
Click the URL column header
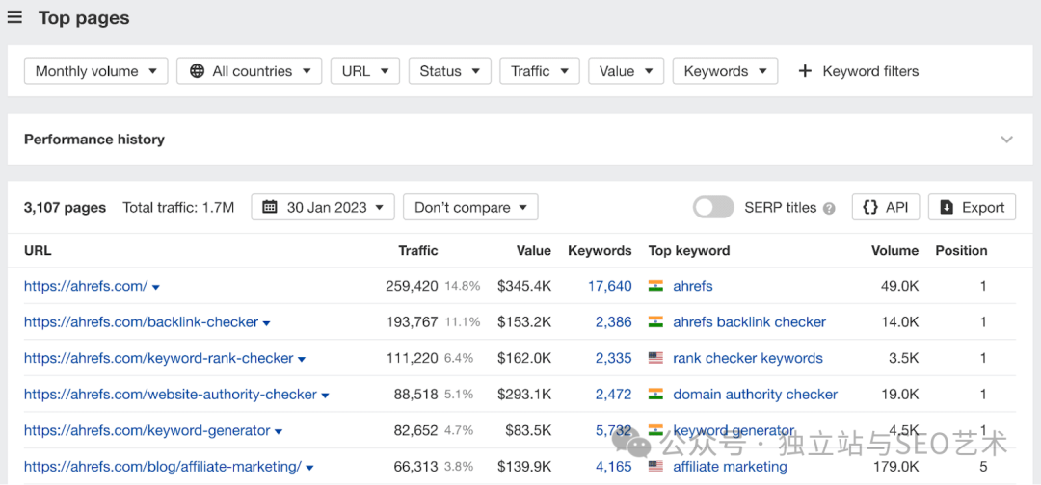(x=38, y=251)
